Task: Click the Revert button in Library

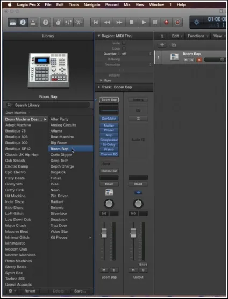Action: (x=30, y=291)
